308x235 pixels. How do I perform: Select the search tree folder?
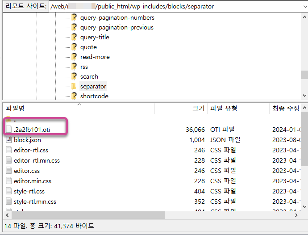(89, 76)
